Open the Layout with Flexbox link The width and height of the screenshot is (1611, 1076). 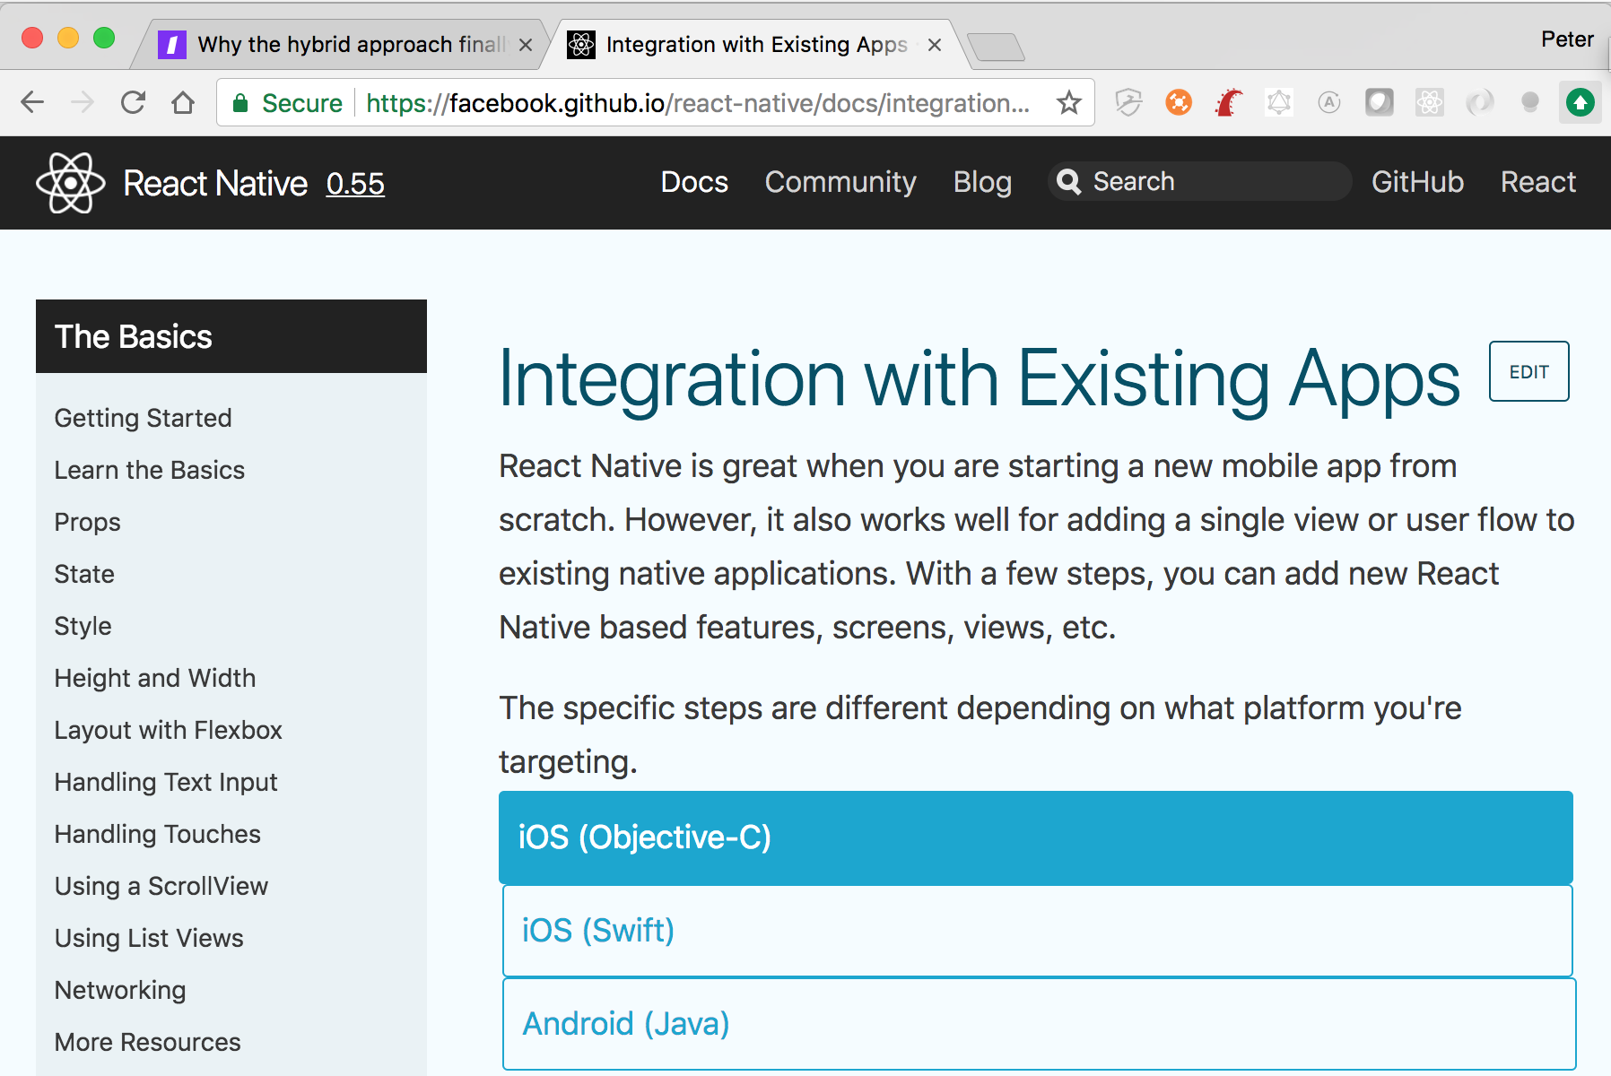(x=169, y=730)
